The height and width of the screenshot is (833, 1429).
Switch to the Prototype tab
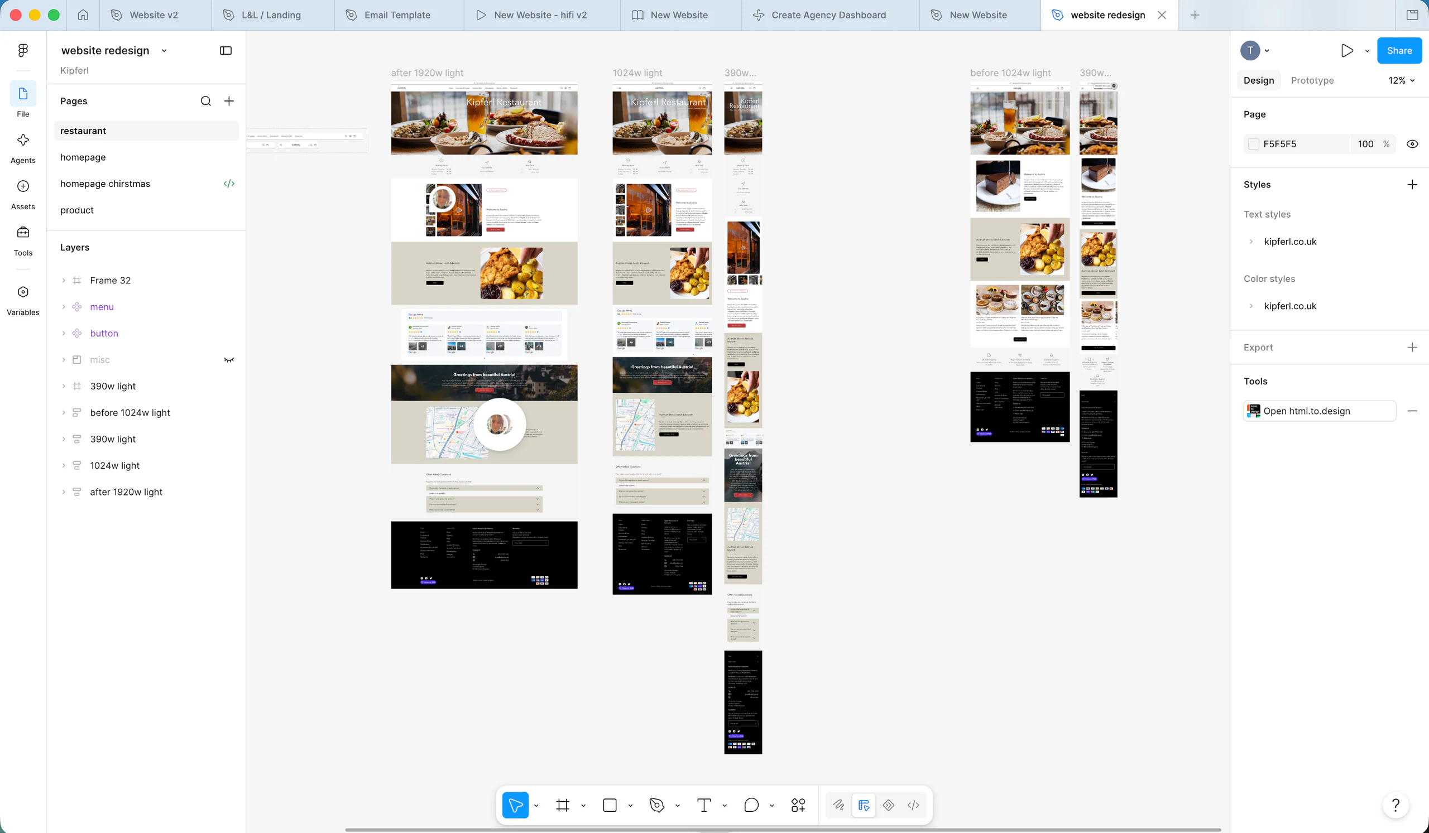coord(1312,80)
